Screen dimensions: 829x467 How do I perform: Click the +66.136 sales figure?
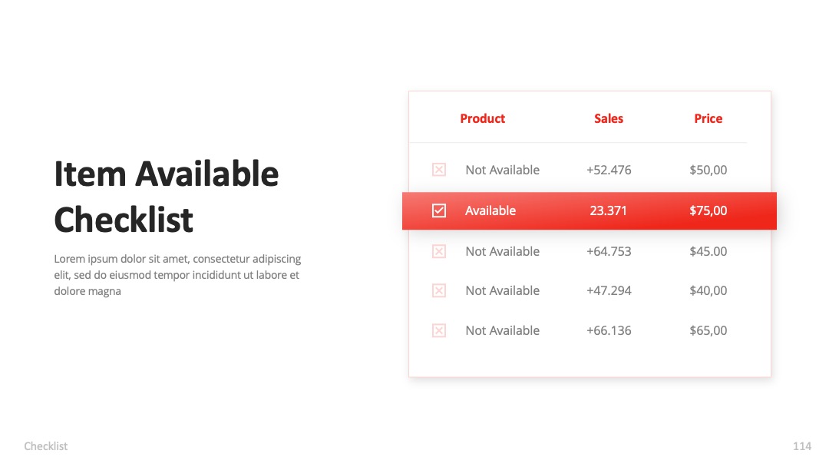tap(609, 330)
